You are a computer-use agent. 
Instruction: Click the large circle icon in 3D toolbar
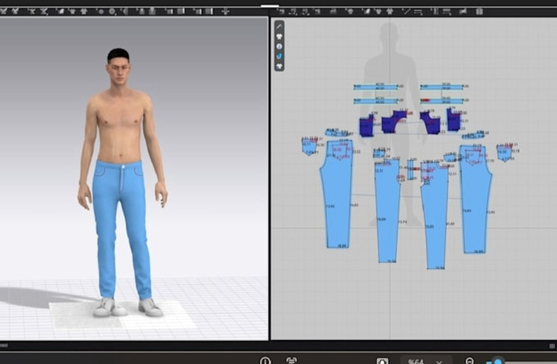point(112,11)
